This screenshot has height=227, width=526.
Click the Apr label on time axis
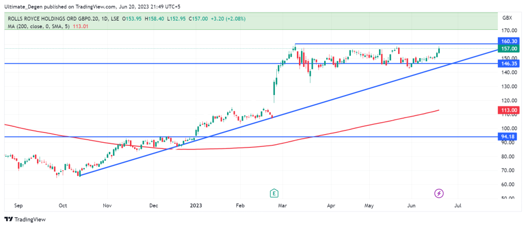331,206
